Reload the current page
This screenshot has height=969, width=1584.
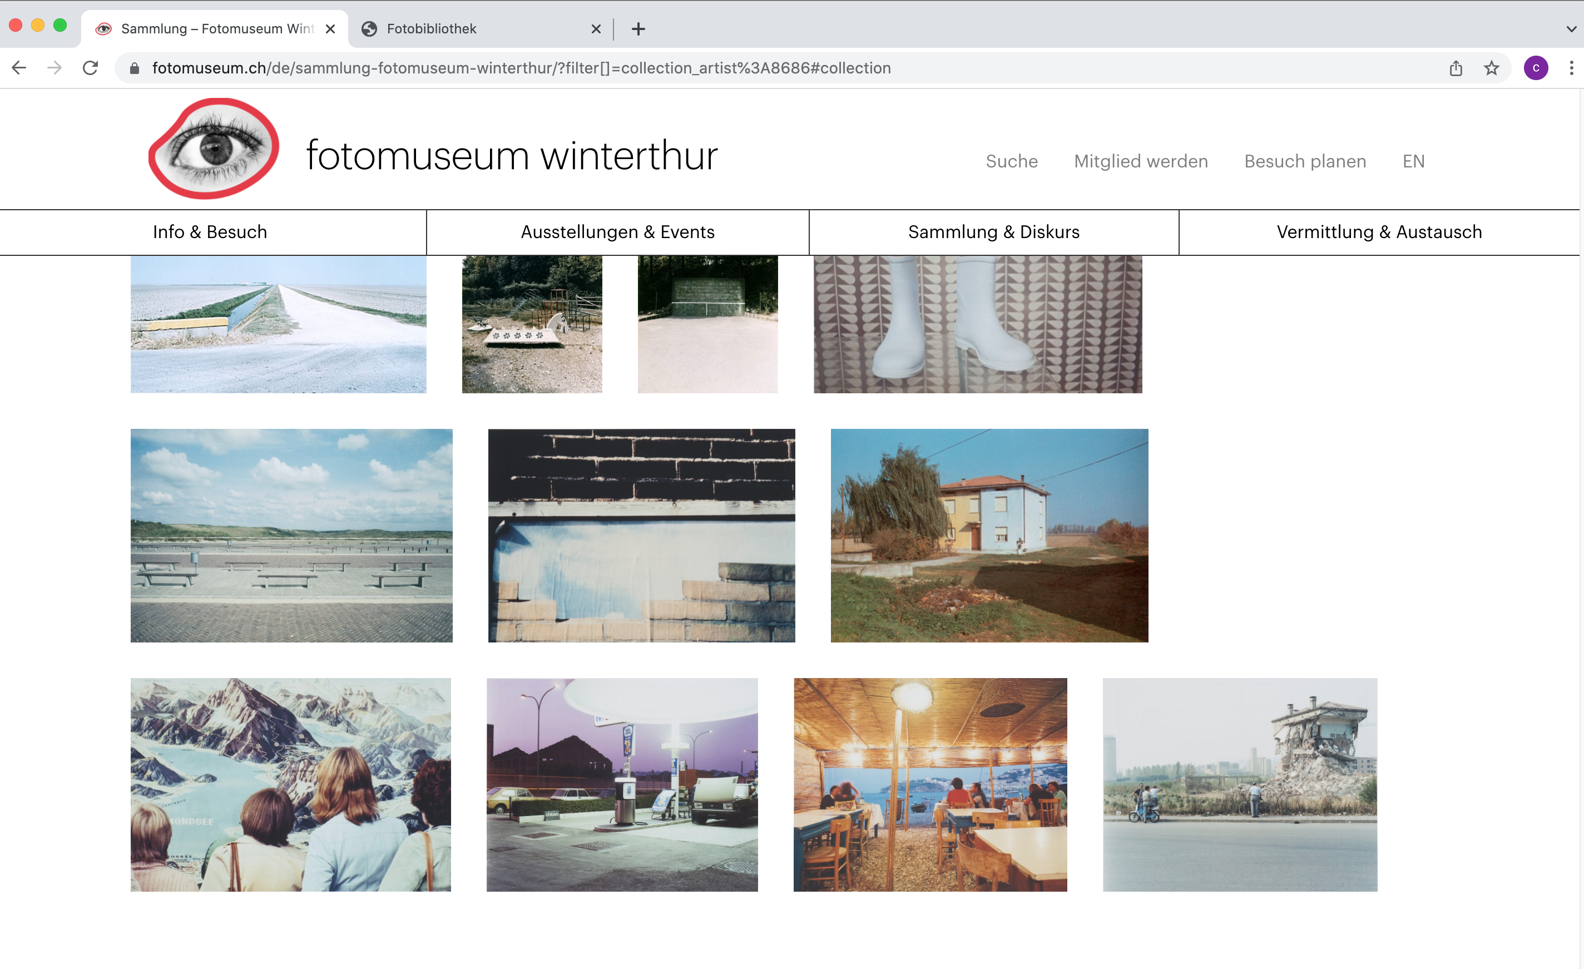point(91,67)
